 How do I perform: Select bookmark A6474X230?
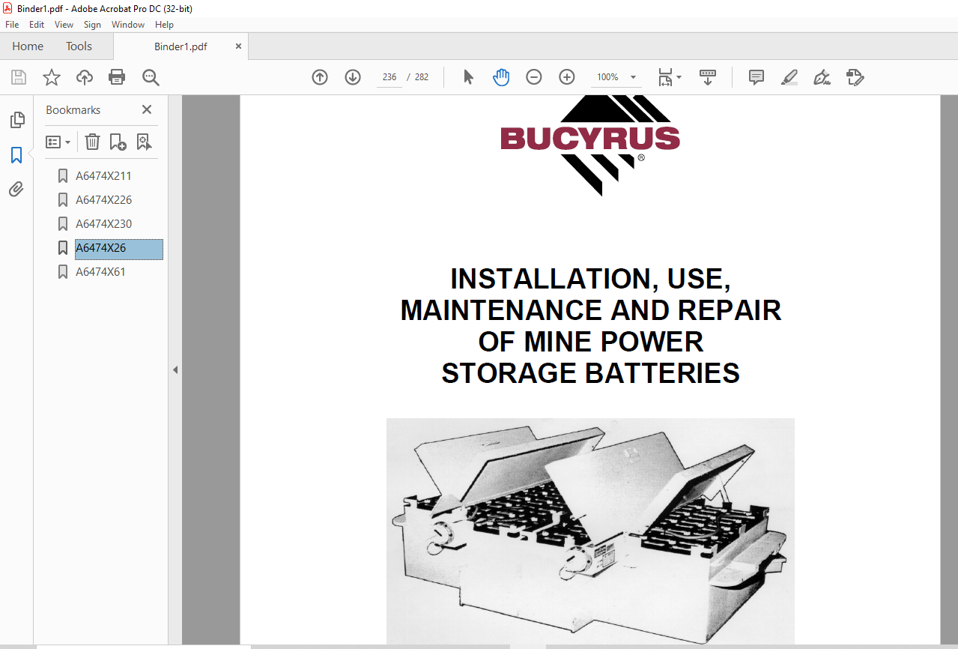click(103, 224)
